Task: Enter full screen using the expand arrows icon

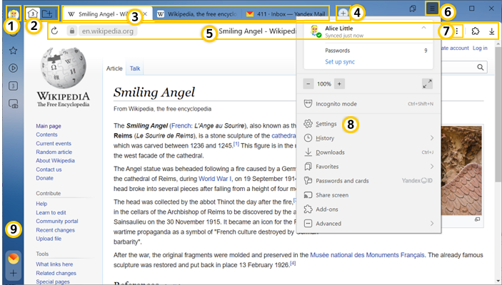Action: [x=427, y=83]
